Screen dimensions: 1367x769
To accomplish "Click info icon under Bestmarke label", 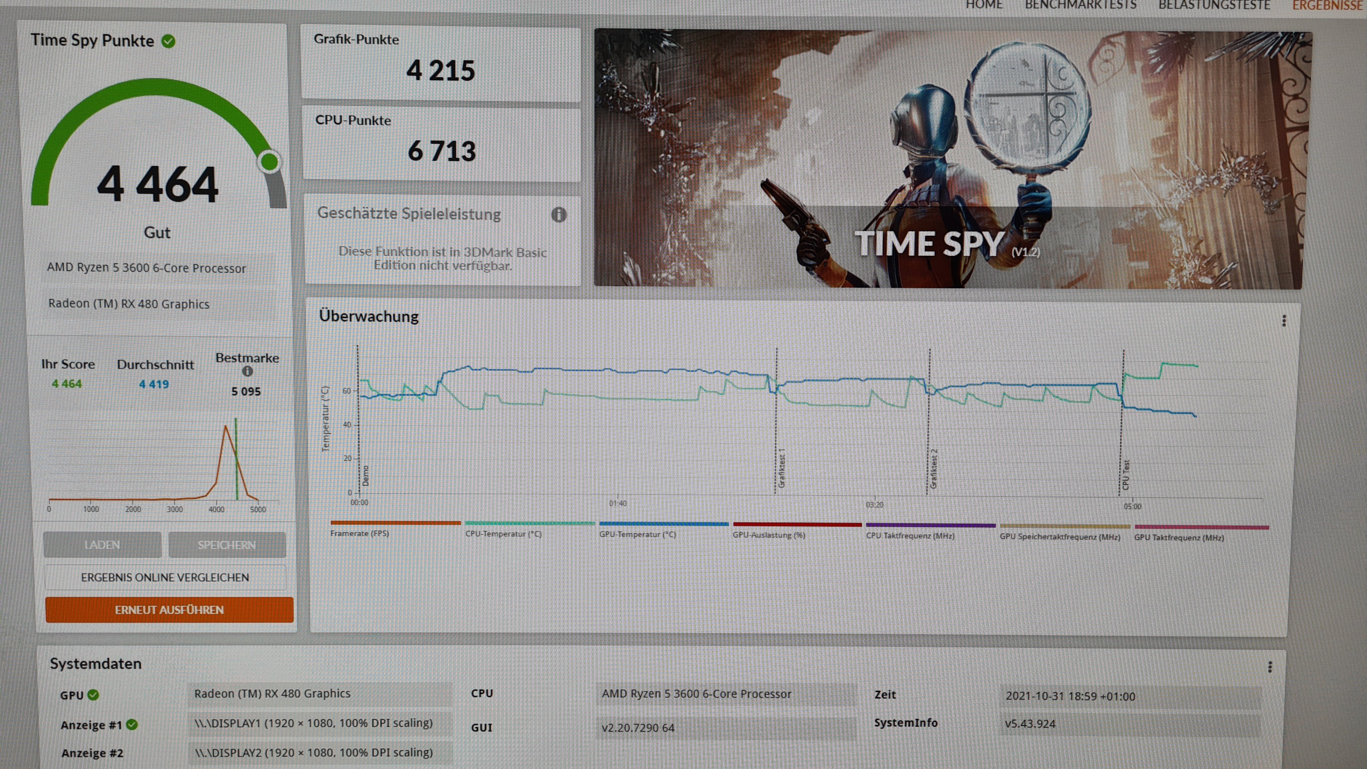I will (247, 371).
